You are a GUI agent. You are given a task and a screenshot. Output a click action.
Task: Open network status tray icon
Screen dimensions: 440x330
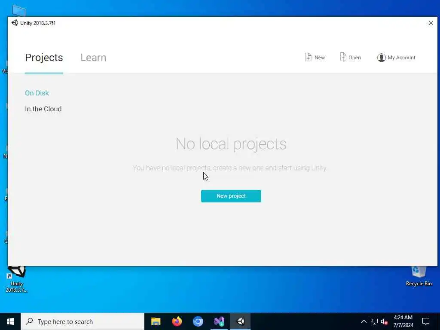click(374, 321)
